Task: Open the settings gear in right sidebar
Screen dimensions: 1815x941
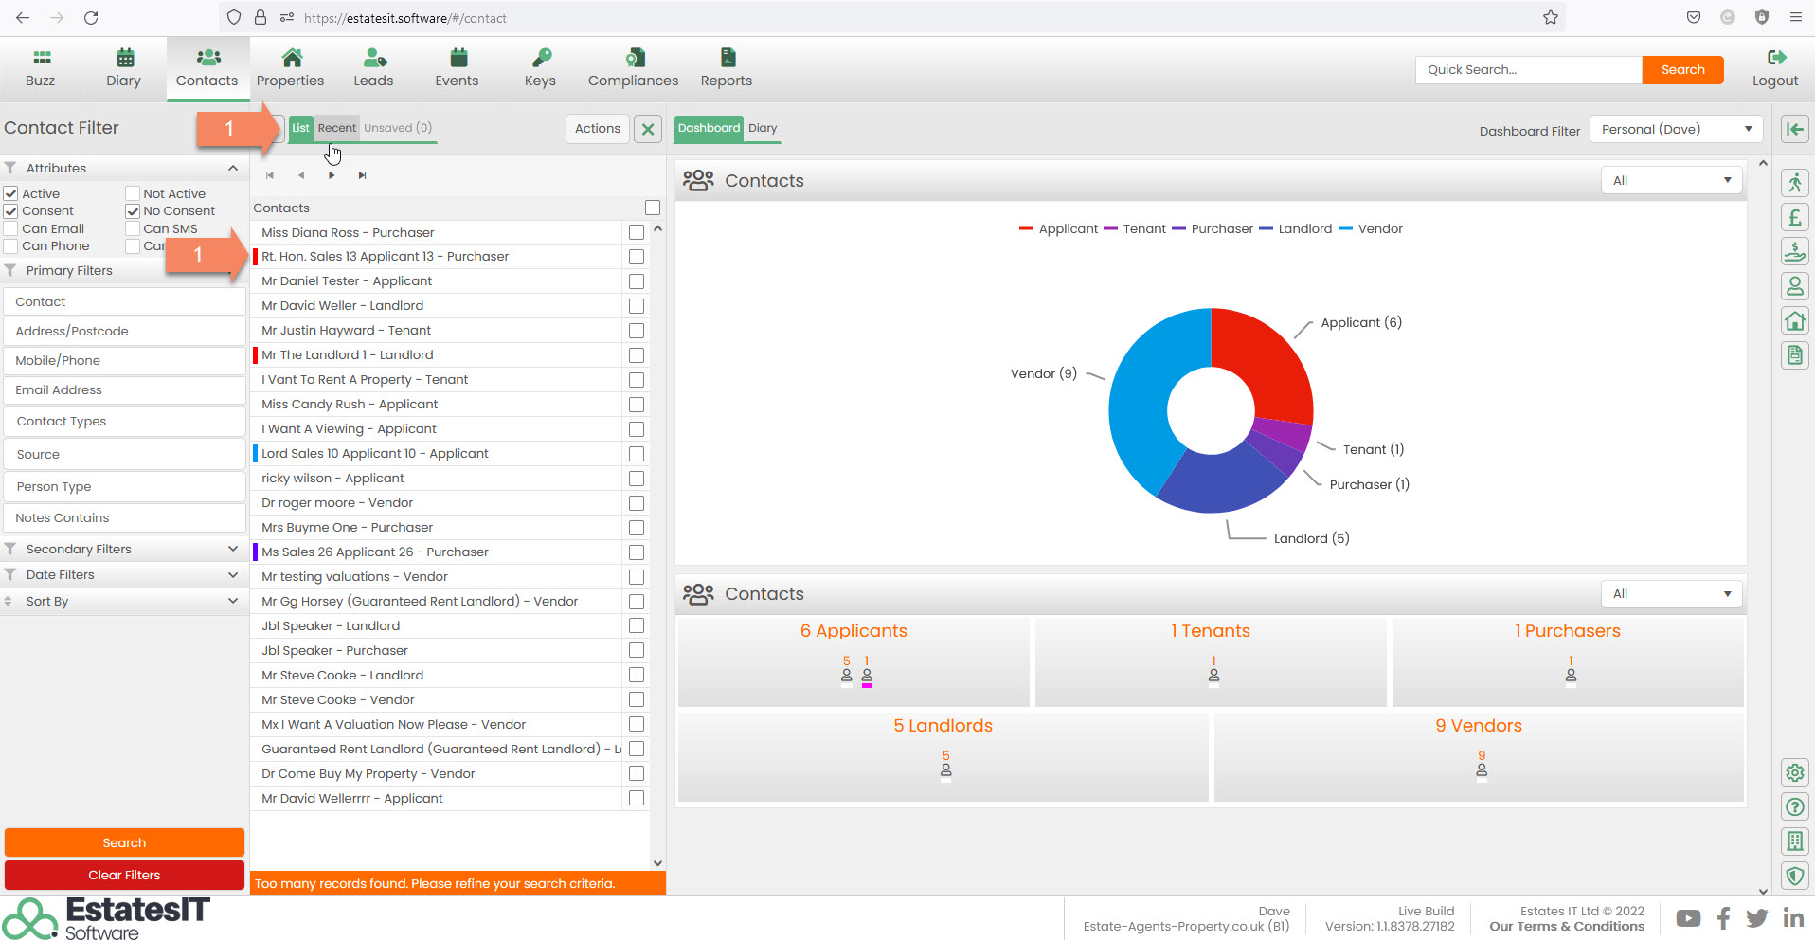Action: coord(1794,772)
